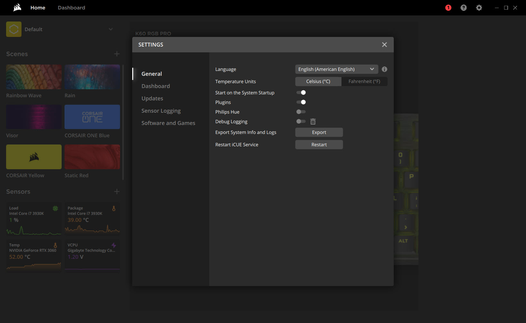Viewport: 526px width, 323px height.
Task: Click the language info icon
Action: point(384,69)
